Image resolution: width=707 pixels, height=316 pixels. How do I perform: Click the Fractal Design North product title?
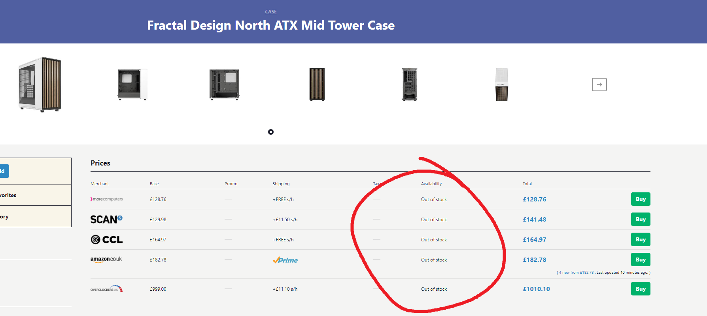pyautogui.click(x=271, y=25)
